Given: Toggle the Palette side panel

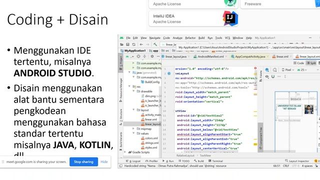Looking at the screenshot, I should tap(260, 76).
